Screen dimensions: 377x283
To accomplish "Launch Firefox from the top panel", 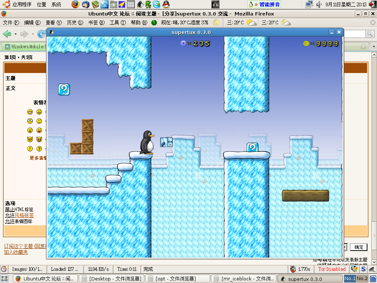I will click(x=75, y=4).
